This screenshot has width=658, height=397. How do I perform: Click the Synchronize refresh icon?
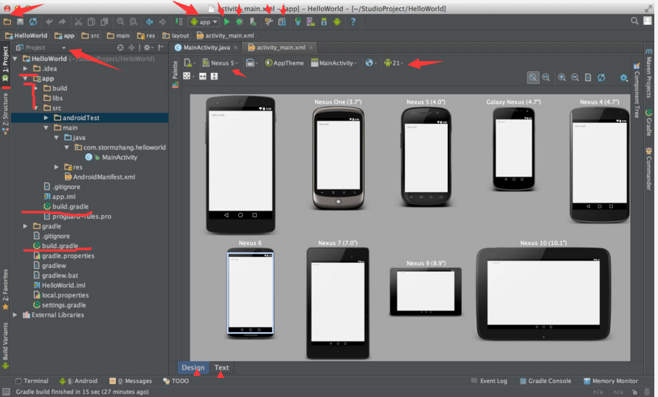click(x=33, y=21)
